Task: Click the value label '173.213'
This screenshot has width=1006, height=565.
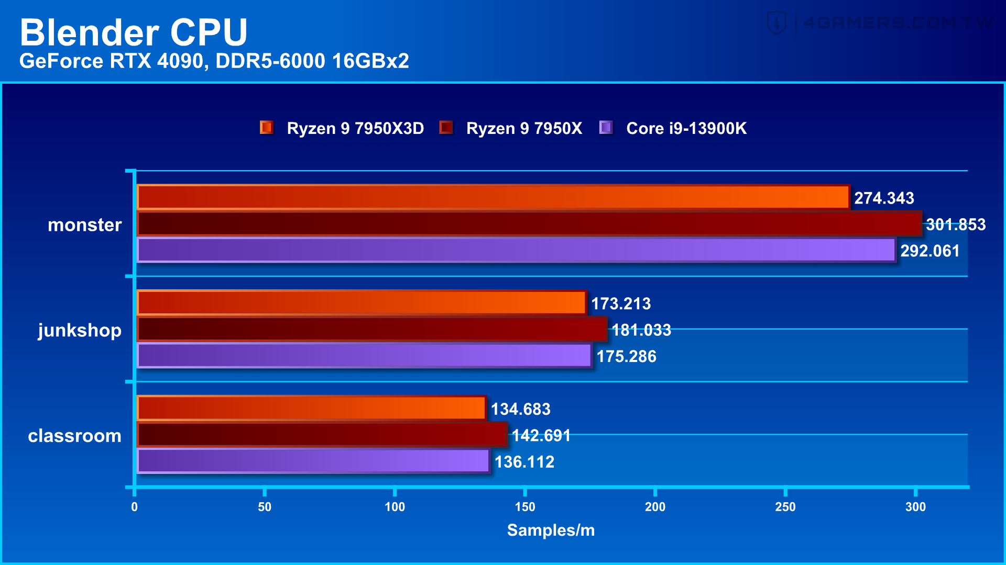Action: (621, 304)
